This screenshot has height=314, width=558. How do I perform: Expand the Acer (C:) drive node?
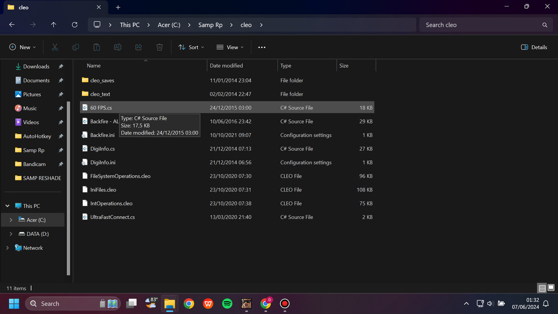11,220
